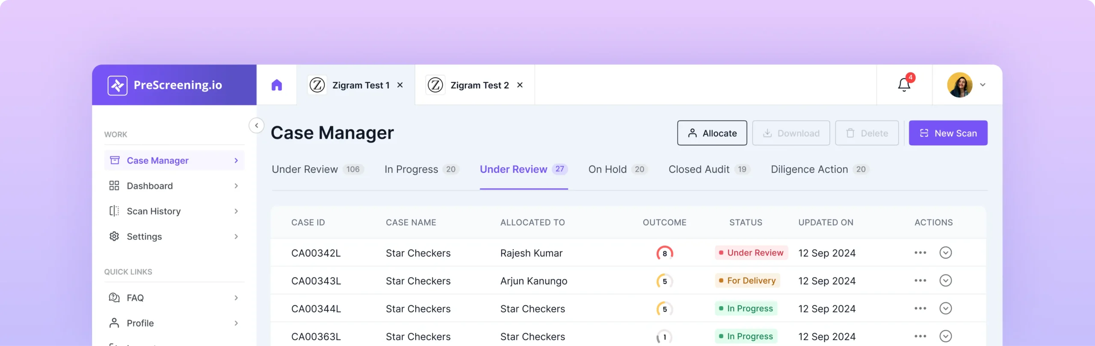Expand the Case Manager chevron

(236, 160)
